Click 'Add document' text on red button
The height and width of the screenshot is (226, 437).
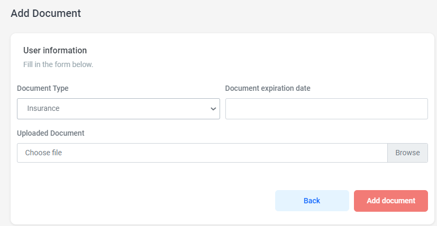[x=390, y=201]
